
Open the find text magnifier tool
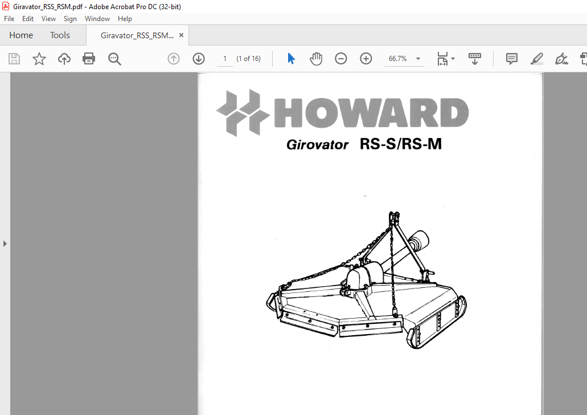click(x=114, y=59)
